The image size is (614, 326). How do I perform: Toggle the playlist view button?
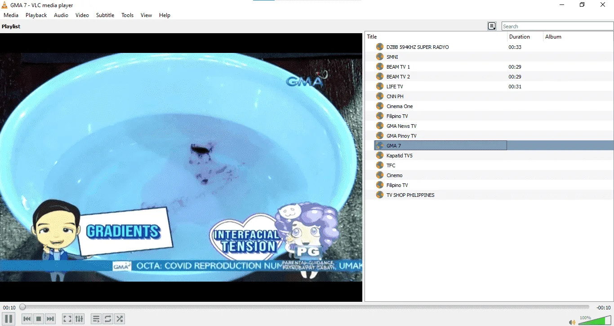pos(96,319)
